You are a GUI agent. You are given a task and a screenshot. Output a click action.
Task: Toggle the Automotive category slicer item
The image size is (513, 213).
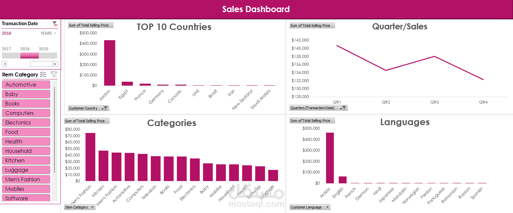(x=26, y=85)
